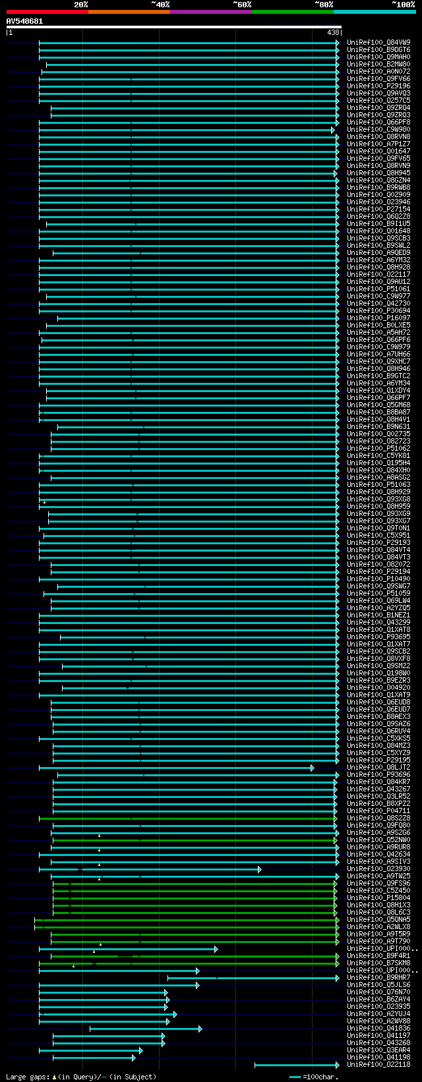Select label UniRef100_Q6EUD8
The width and height of the screenshot is (422, 1082).
tap(378, 702)
